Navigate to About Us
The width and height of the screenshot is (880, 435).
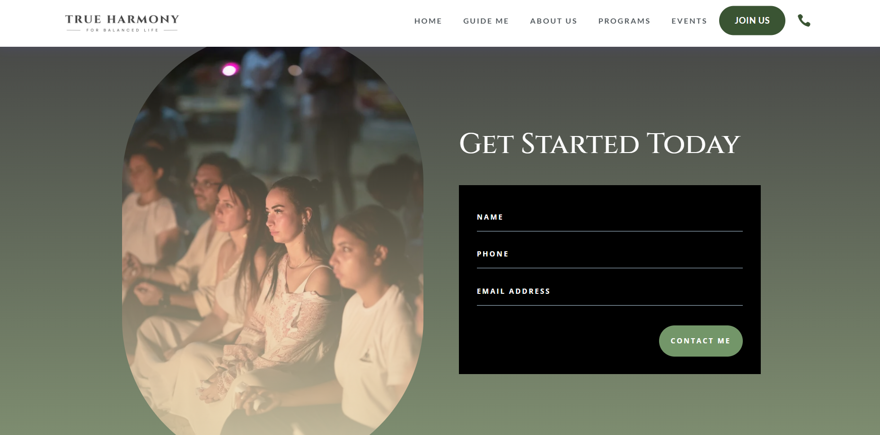(x=554, y=21)
